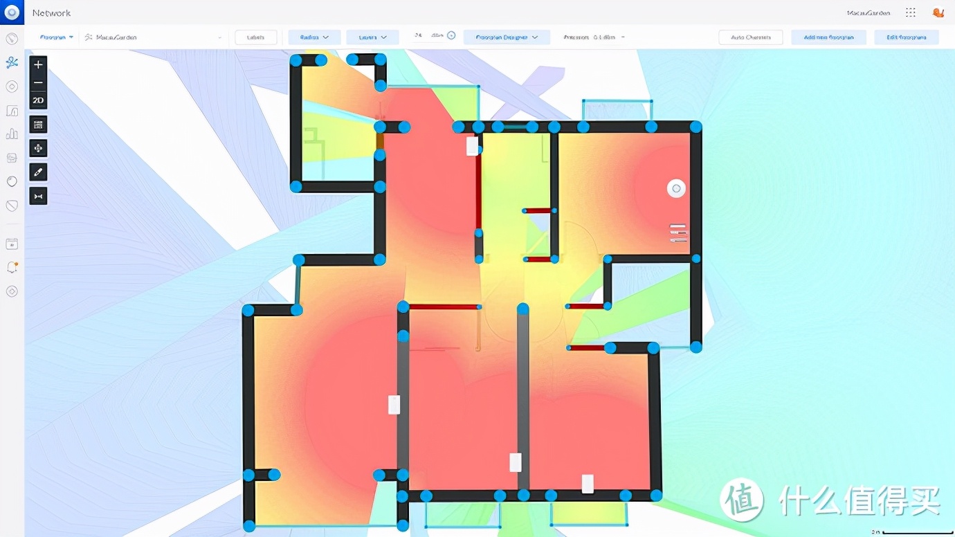Select the white access point in the bottom-right room
This screenshot has width=955, height=537.
(588, 484)
